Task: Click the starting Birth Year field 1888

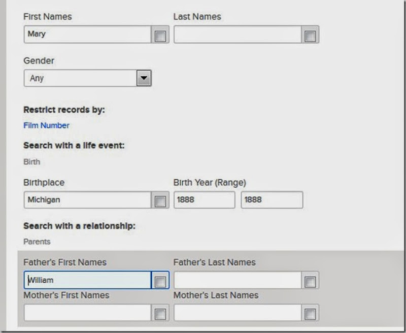Action: point(205,199)
